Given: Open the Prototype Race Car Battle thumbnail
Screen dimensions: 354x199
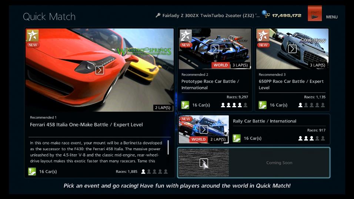Looking at the screenshot, I should 215,49.
